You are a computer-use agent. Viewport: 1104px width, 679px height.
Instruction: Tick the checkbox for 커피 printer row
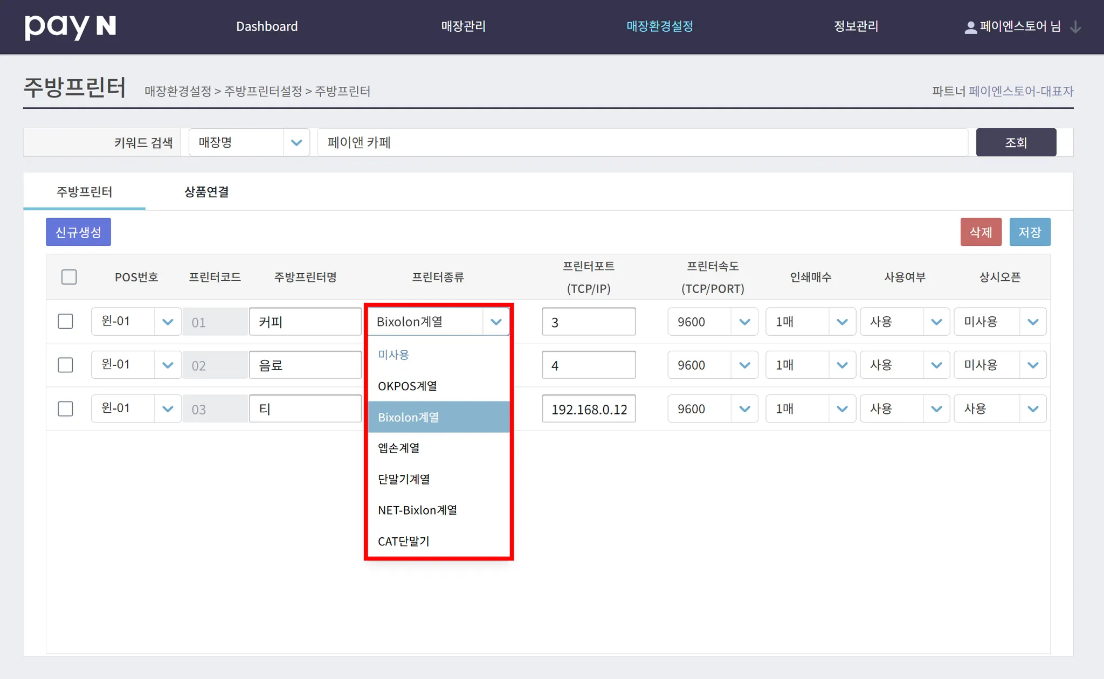(x=65, y=322)
